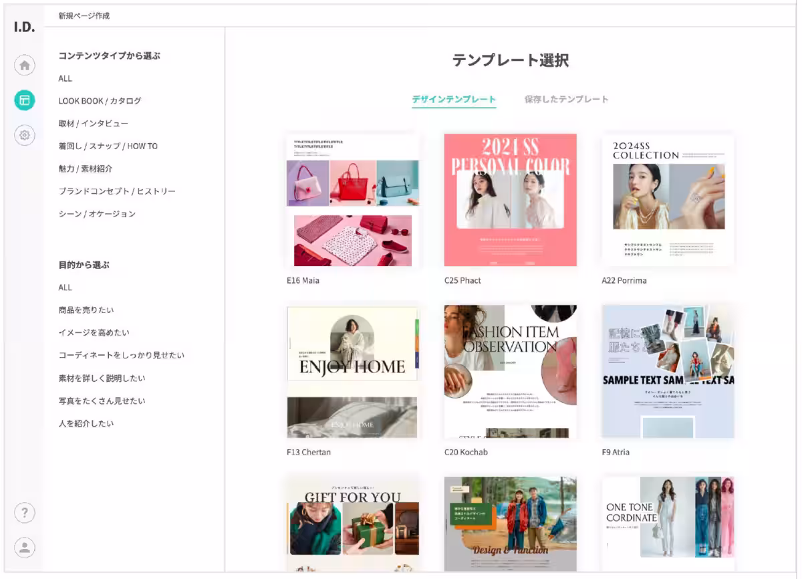
Task: Choose purpose コーディネートをしっかり見せたい
Action: point(121,355)
